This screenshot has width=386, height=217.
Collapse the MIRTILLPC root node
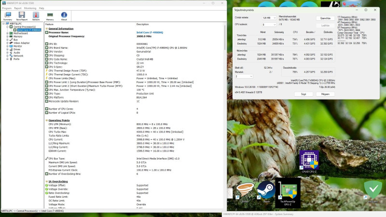[x=4, y=24]
